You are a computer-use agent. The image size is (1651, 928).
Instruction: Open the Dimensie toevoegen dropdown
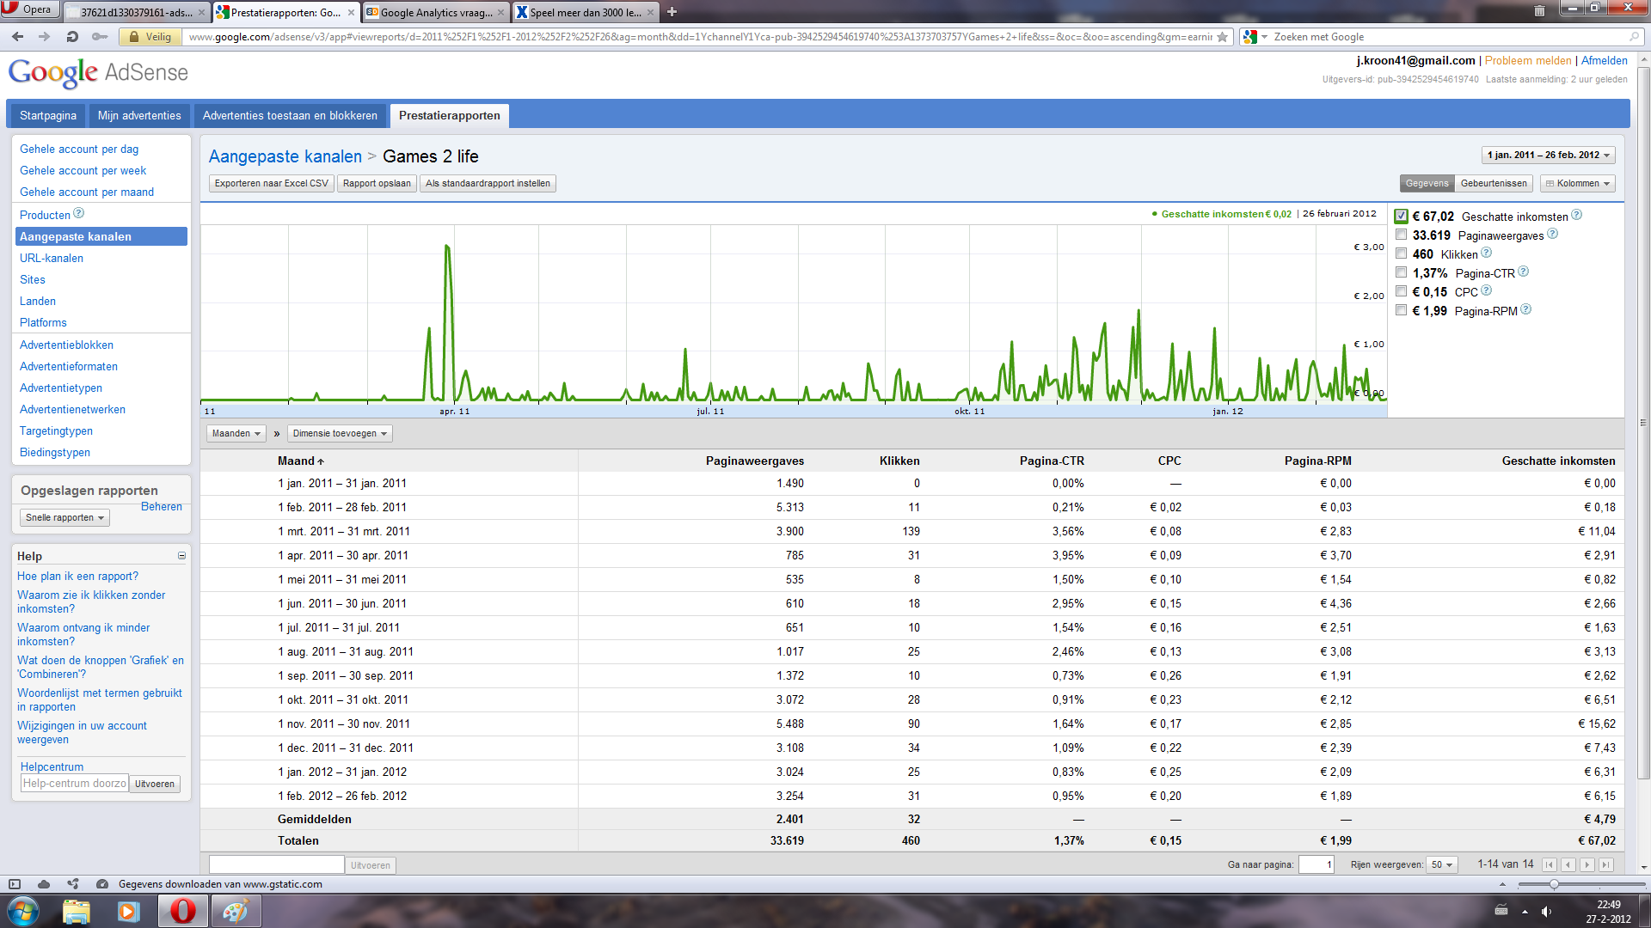click(340, 433)
